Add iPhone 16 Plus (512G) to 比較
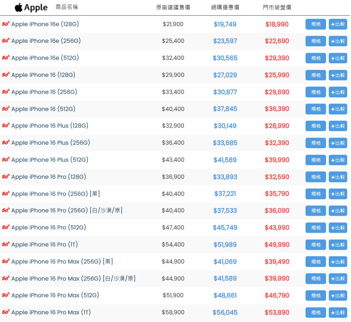Screen dimensions: 351x322 pos(337,160)
